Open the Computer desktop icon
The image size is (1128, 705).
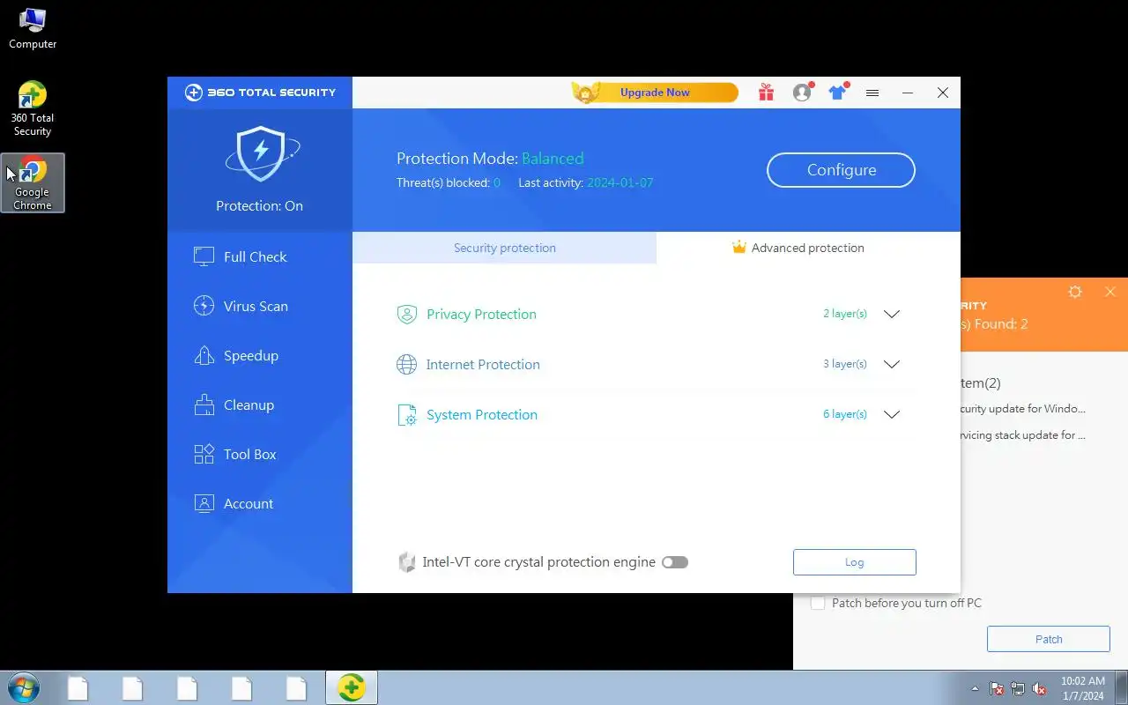(33, 28)
